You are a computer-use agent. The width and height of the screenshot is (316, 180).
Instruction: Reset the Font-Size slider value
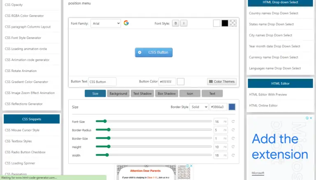233,121
